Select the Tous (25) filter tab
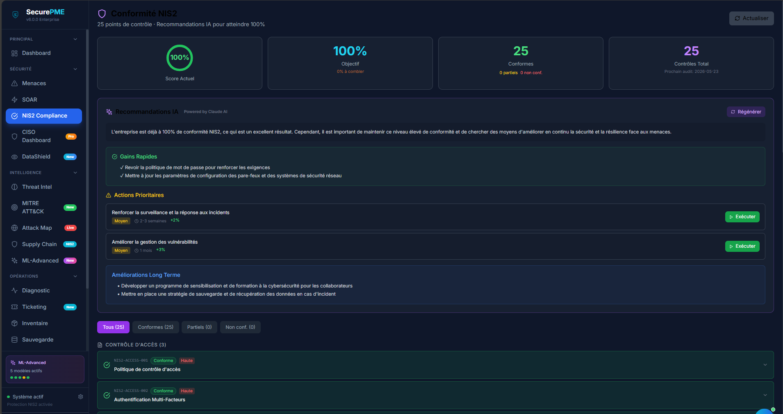This screenshot has width=783, height=414. (x=113, y=327)
